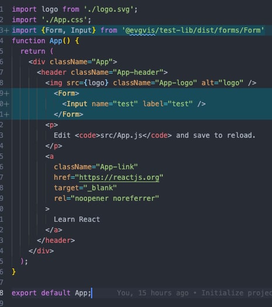272x307 pixels.
Task: Click the opening <p> tag
Action: tap(52, 125)
